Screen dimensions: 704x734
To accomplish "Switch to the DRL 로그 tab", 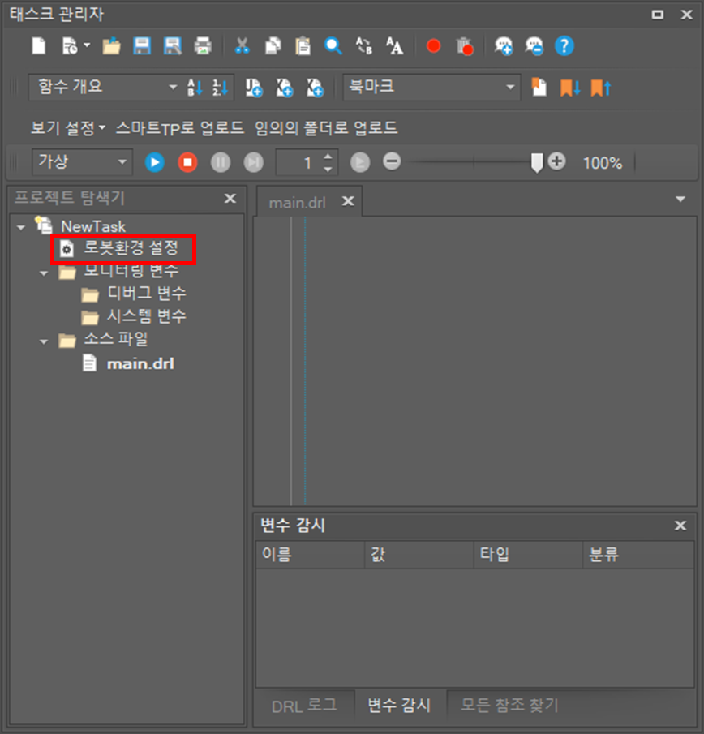I will 303,706.
